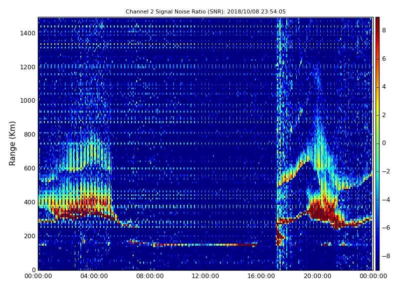Click the 200 range tick label
This screenshot has width=399, height=299.
click(x=29, y=236)
